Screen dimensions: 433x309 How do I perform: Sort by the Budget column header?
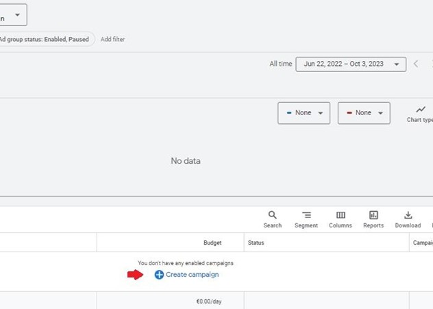tap(212, 243)
